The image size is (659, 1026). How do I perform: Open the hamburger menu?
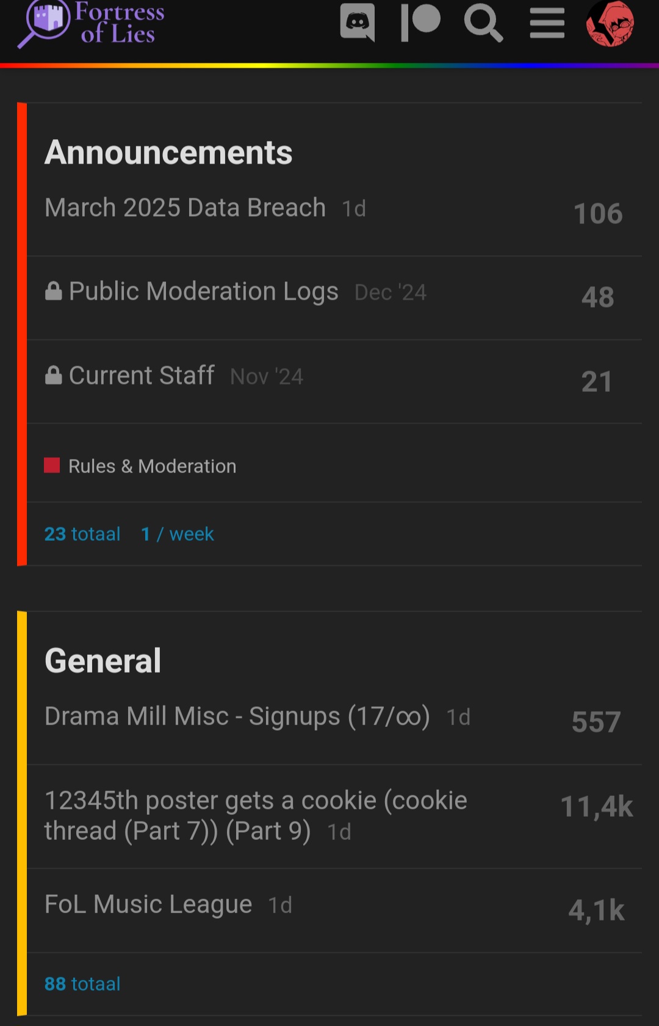(547, 23)
